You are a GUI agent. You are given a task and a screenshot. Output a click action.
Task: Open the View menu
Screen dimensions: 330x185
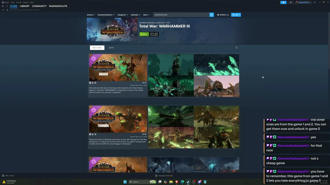[x=13, y=2]
